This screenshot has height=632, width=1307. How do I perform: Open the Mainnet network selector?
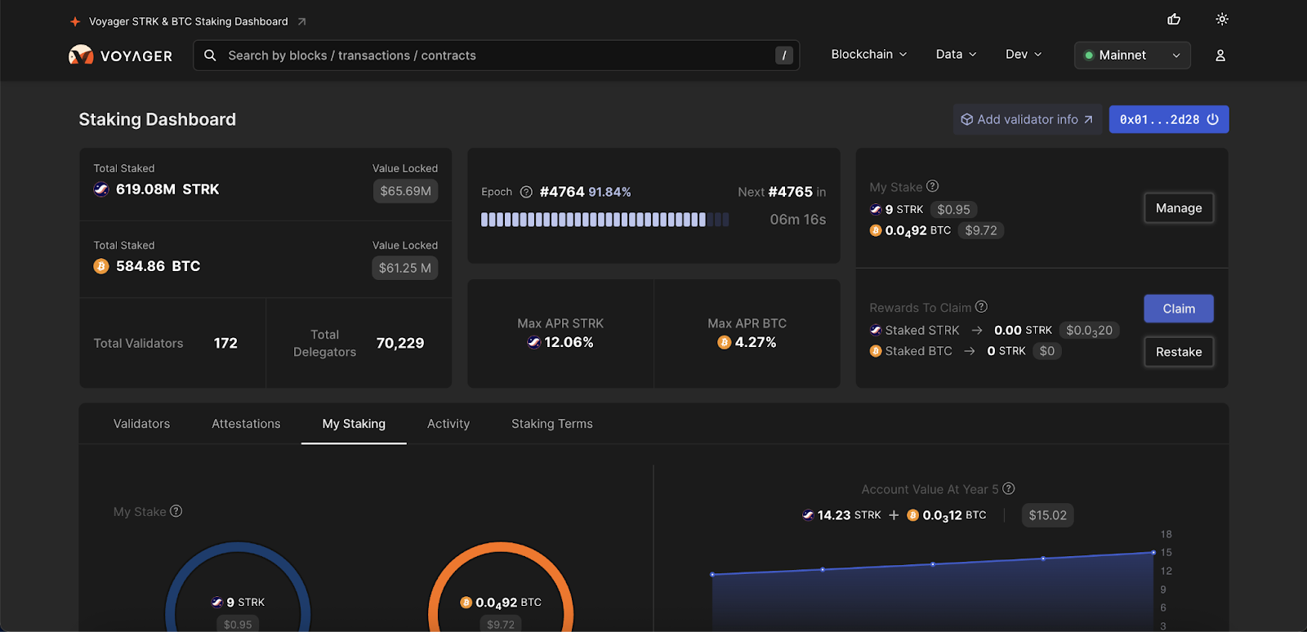[1131, 56]
